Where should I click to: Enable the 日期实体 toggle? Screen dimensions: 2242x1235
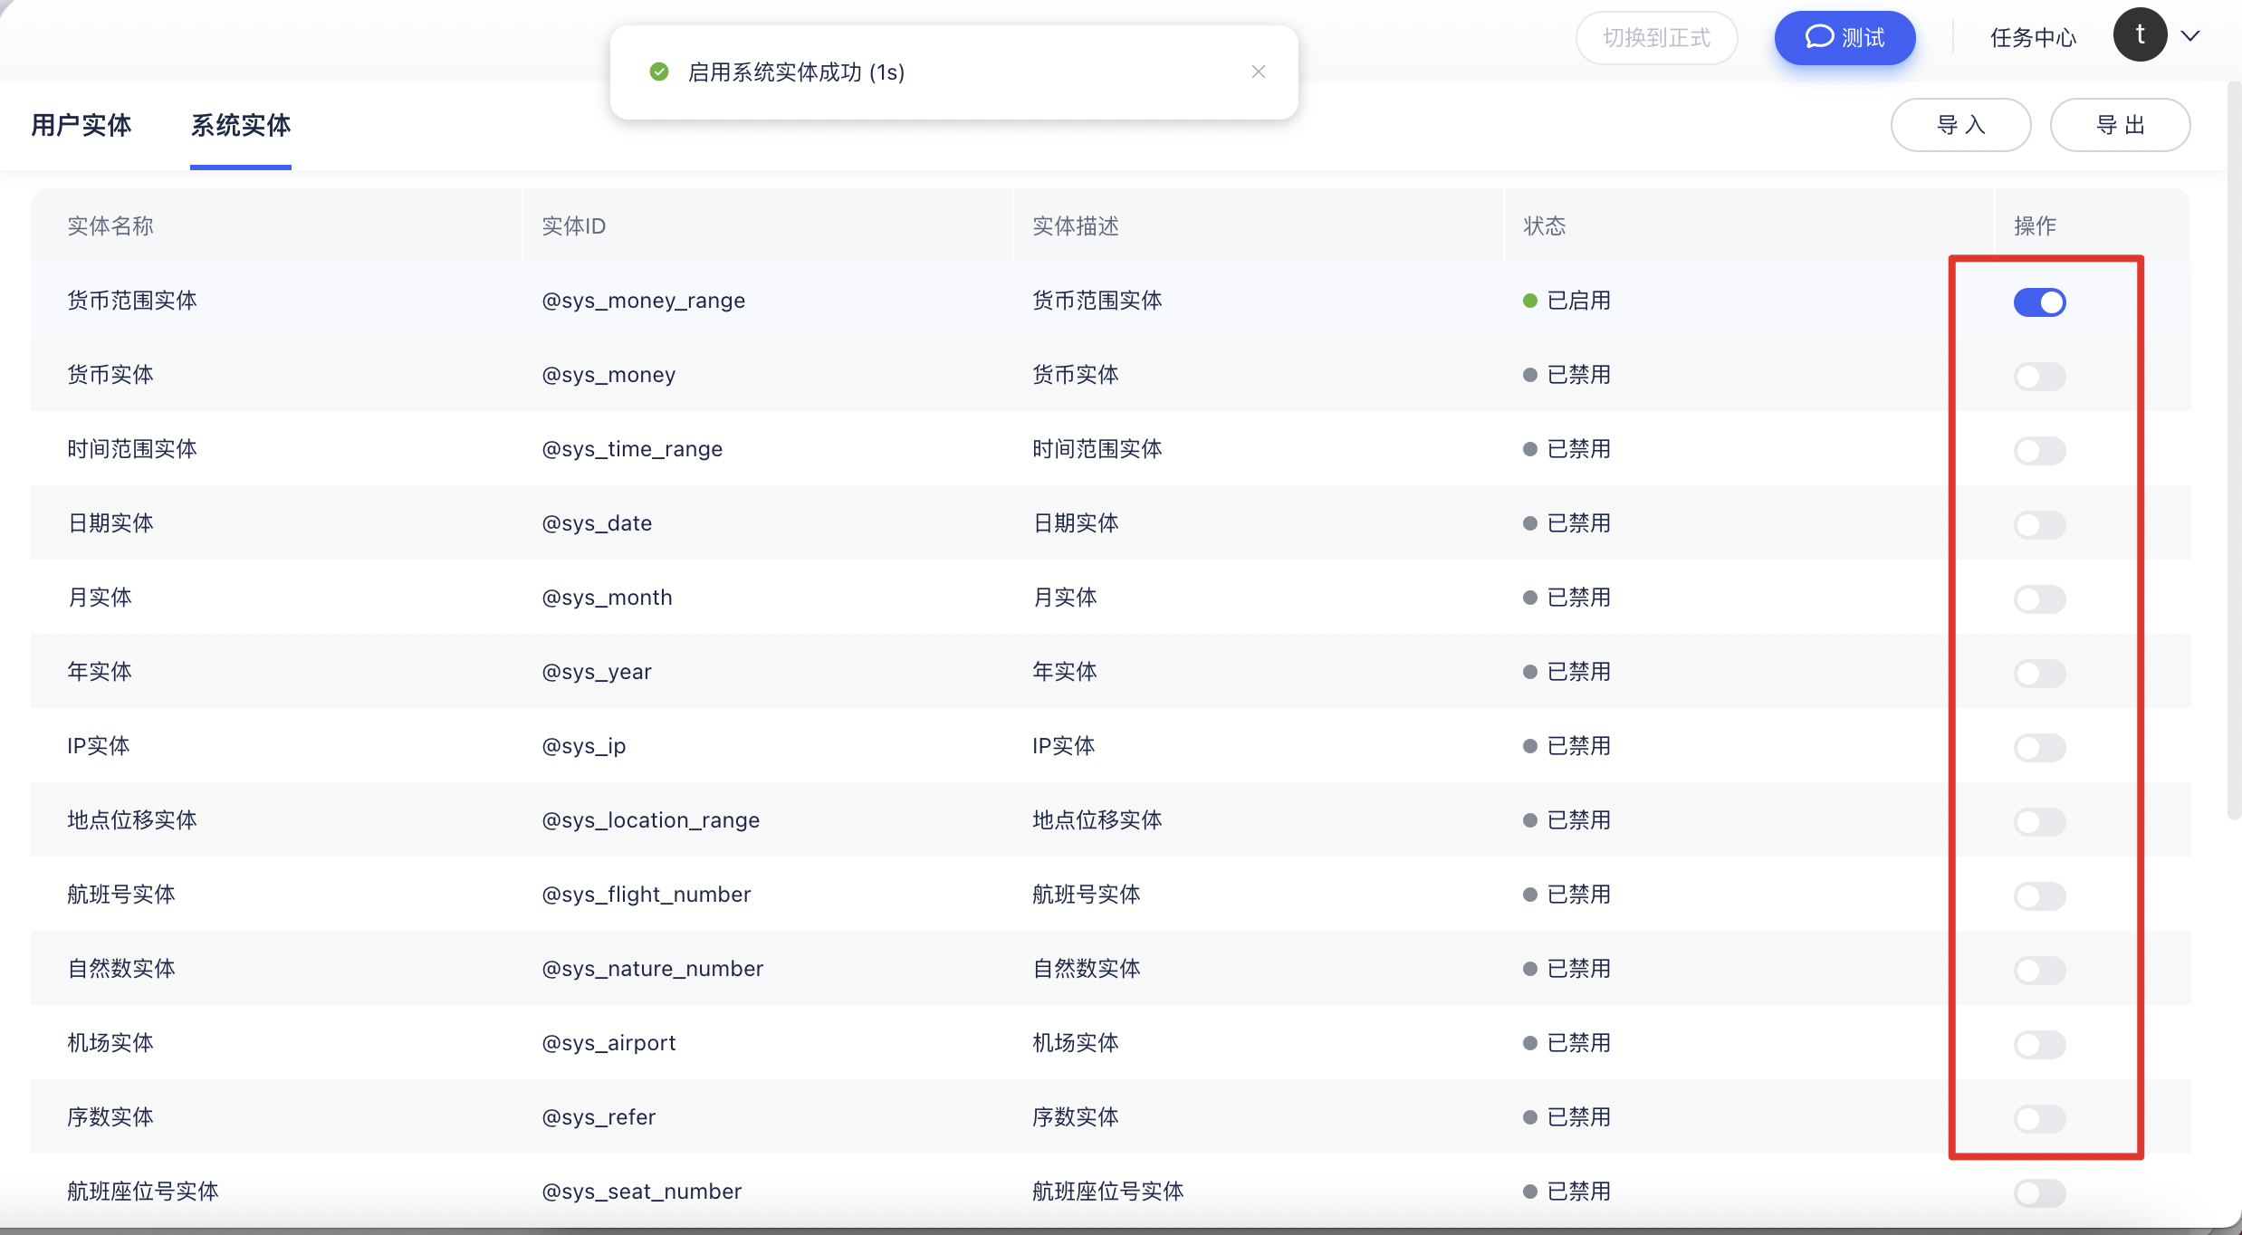click(2039, 525)
